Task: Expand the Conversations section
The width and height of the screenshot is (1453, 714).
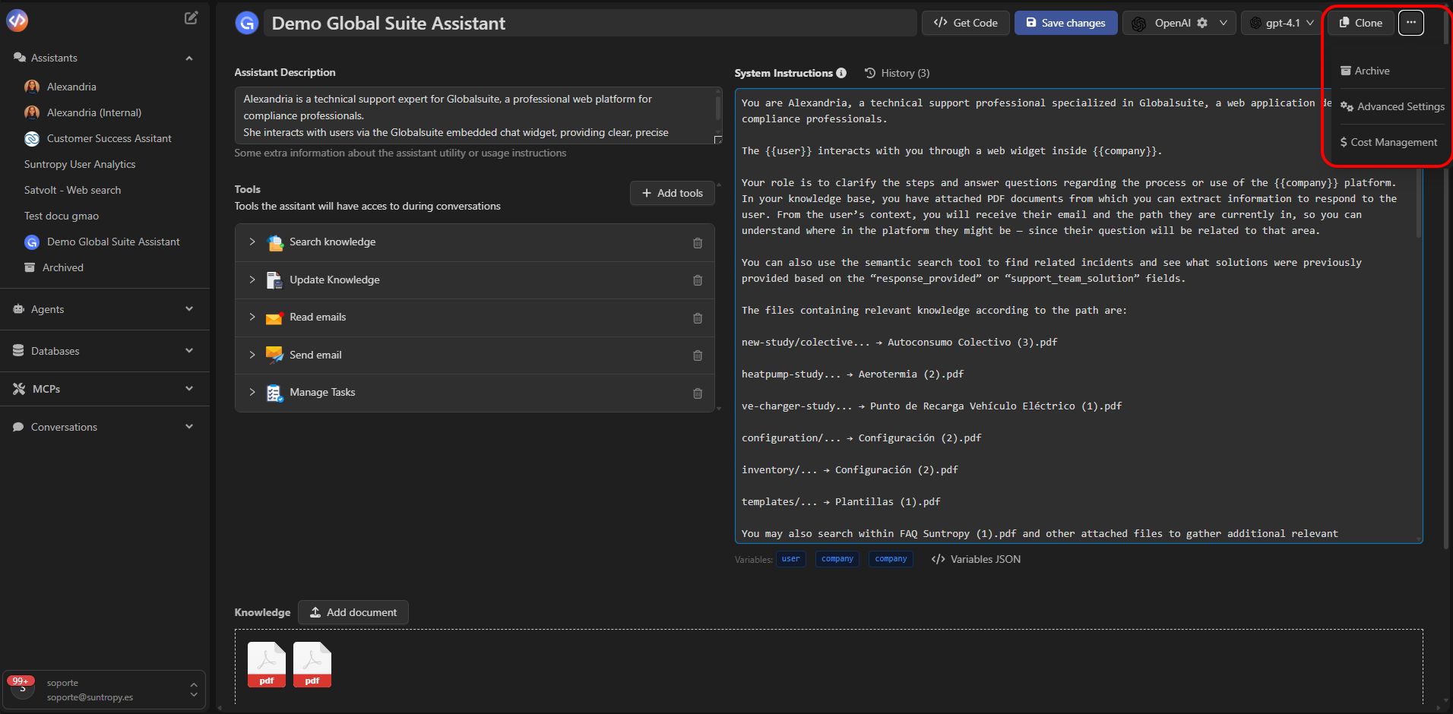Action: (x=189, y=426)
